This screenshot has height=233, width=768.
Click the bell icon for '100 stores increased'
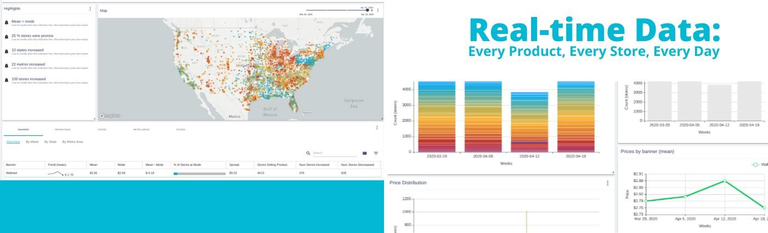click(7, 80)
